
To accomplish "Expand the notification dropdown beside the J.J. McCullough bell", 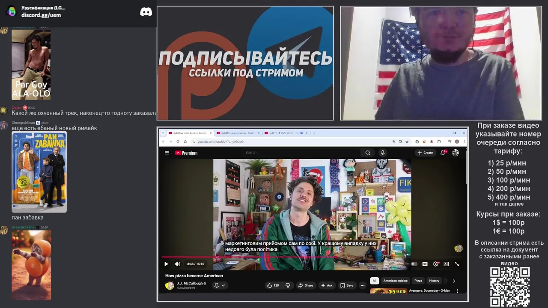I will coord(223,285).
